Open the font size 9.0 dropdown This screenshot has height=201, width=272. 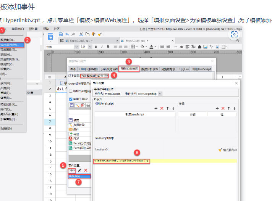[x=90, y=47]
